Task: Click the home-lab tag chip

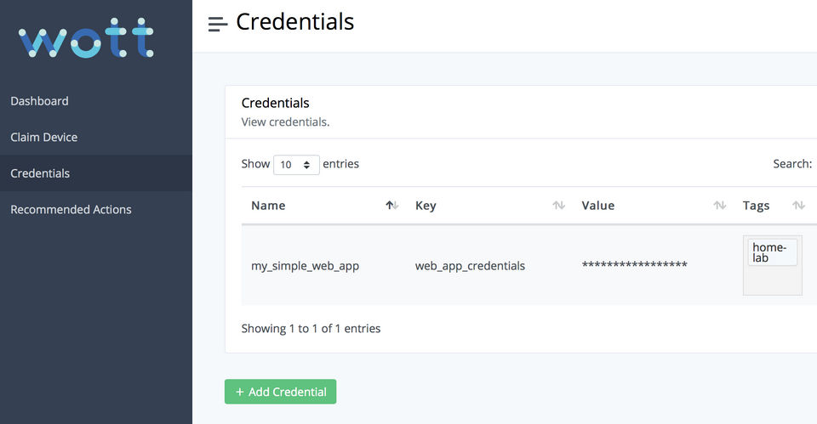Action: point(773,252)
